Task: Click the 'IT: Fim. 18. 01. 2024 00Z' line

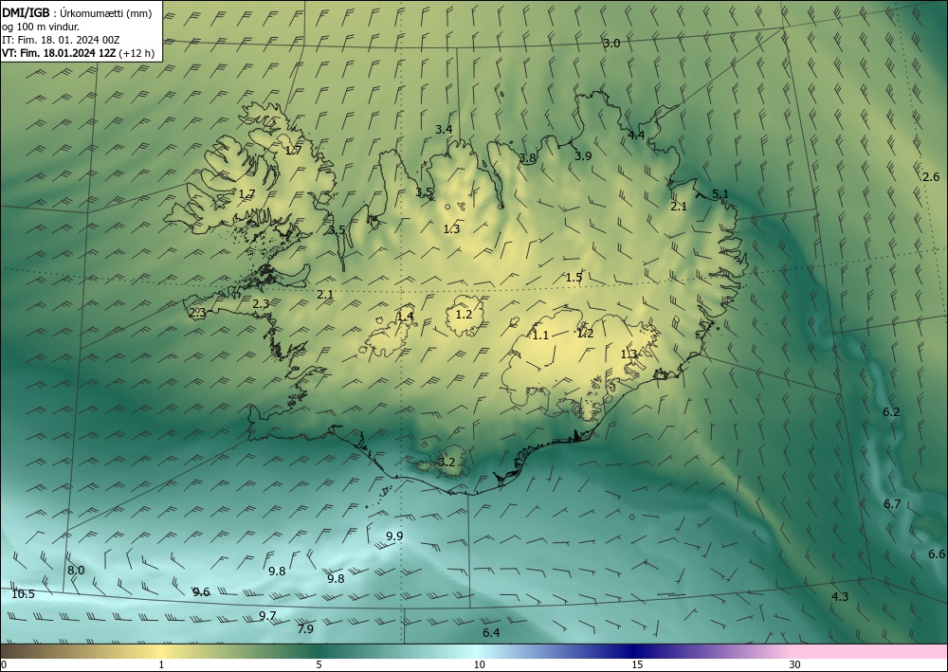Action: 61,39
